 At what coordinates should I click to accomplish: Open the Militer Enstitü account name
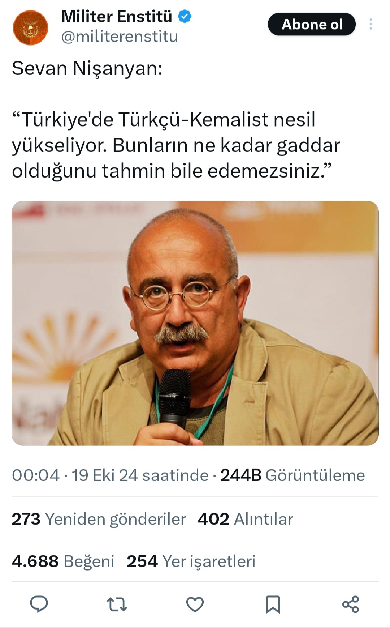point(117,17)
